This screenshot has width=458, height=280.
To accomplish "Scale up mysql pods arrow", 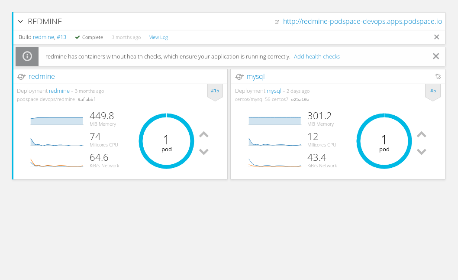I will pos(422,135).
